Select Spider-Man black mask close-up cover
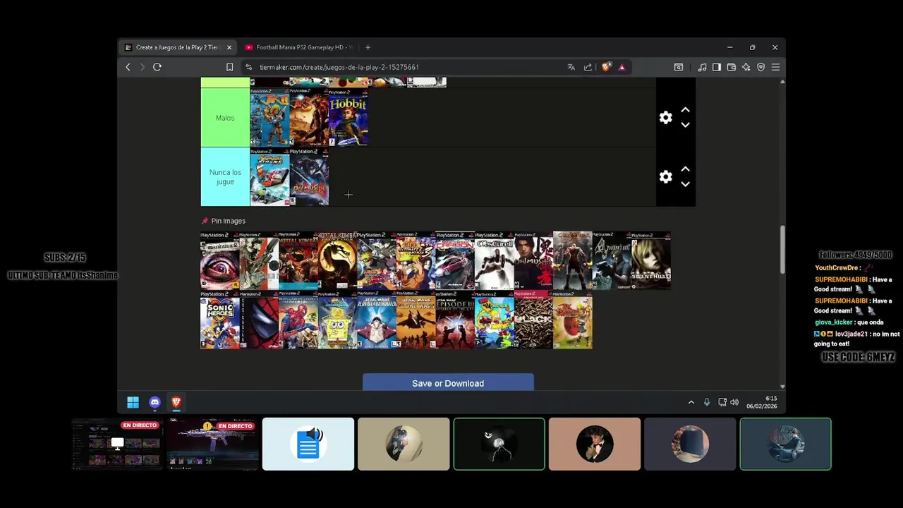The height and width of the screenshot is (508, 903). pos(259,320)
